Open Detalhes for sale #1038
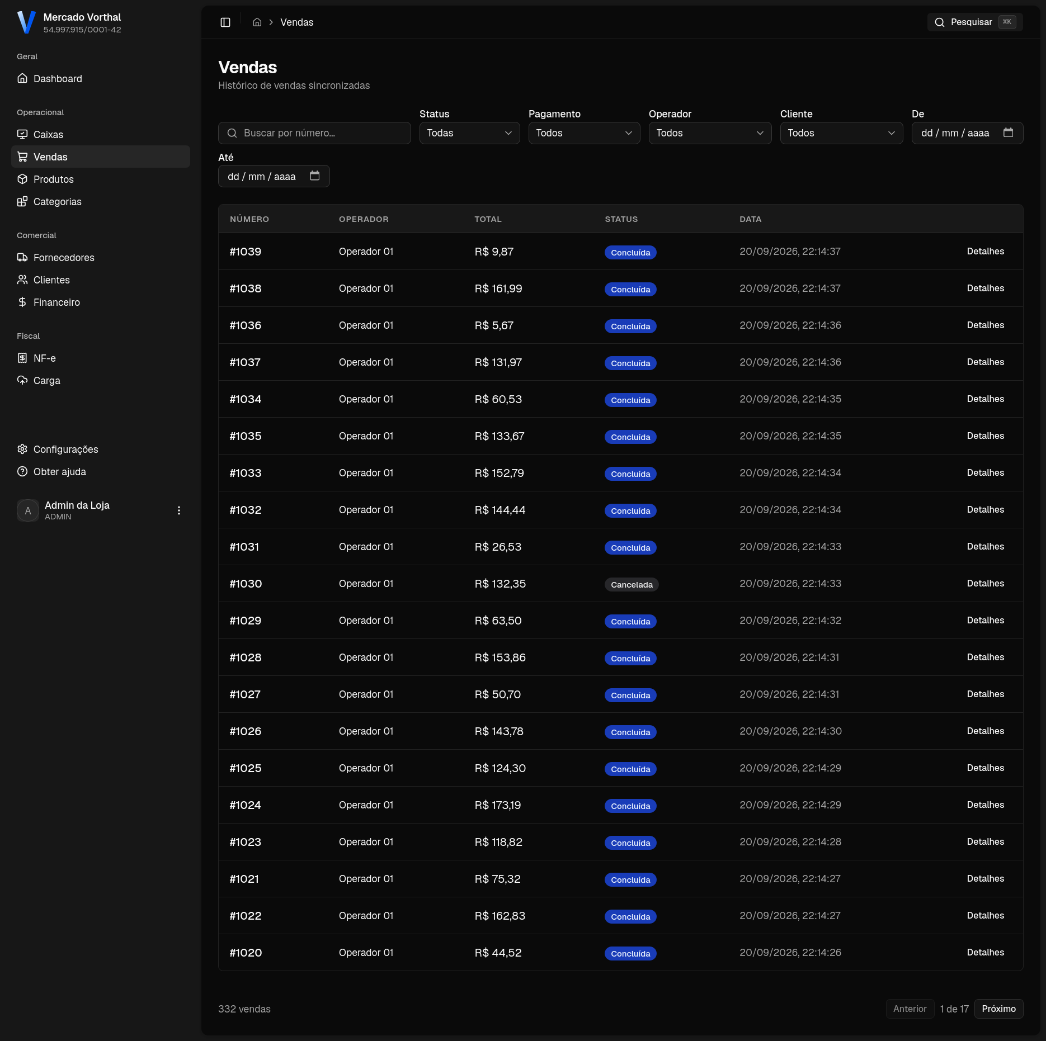This screenshot has height=1041, width=1046. click(x=986, y=288)
